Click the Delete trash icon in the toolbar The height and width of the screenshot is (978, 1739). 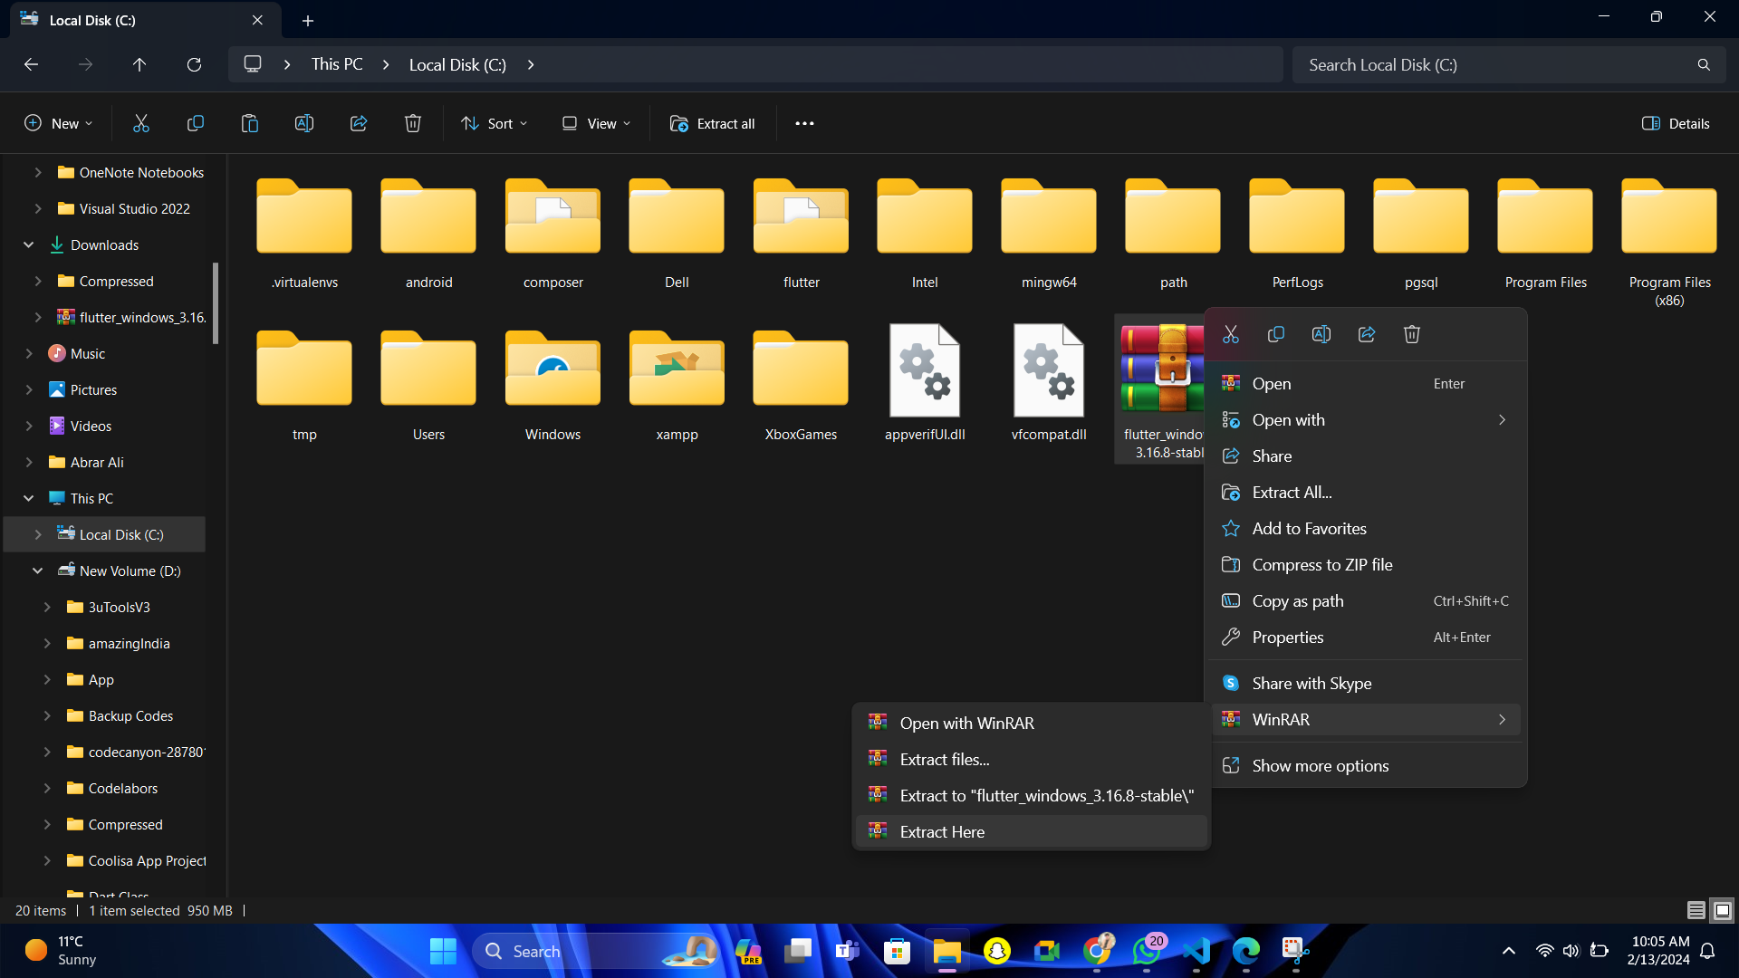coord(413,124)
